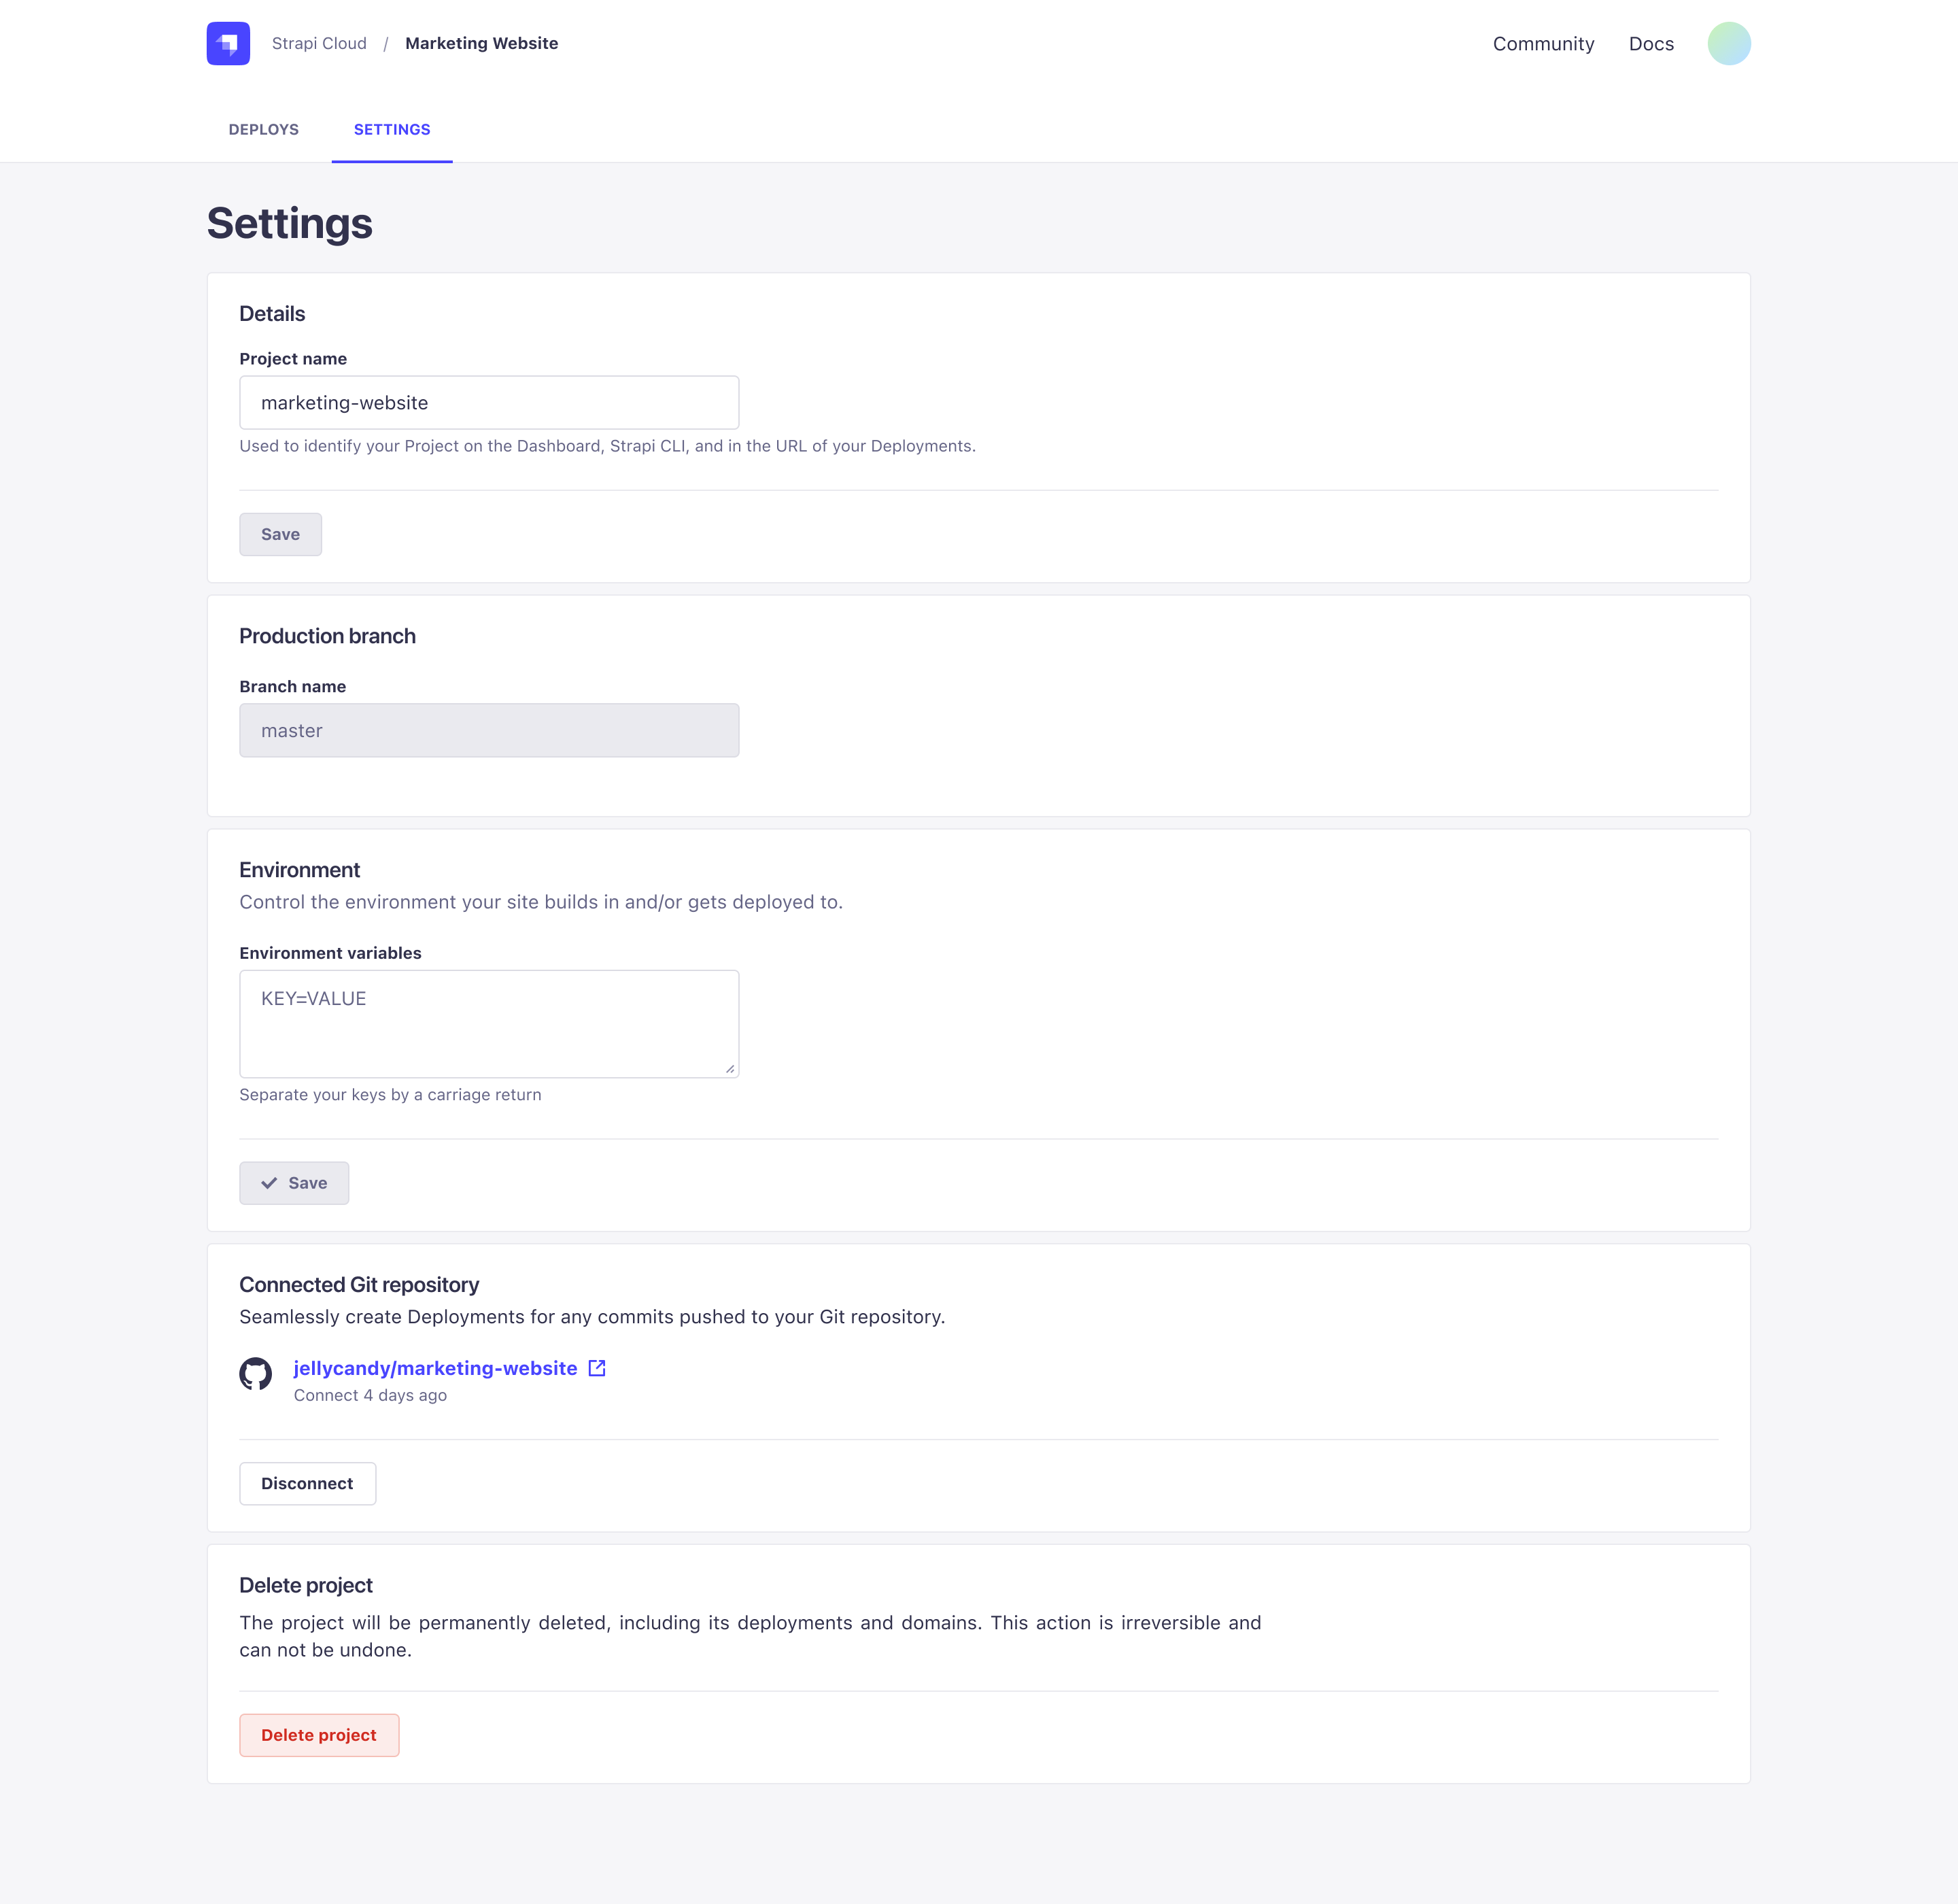Image resolution: width=1958 pixels, height=1904 pixels.
Task: Open the user avatar in the top right
Action: pyautogui.click(x=1729, y=43)
